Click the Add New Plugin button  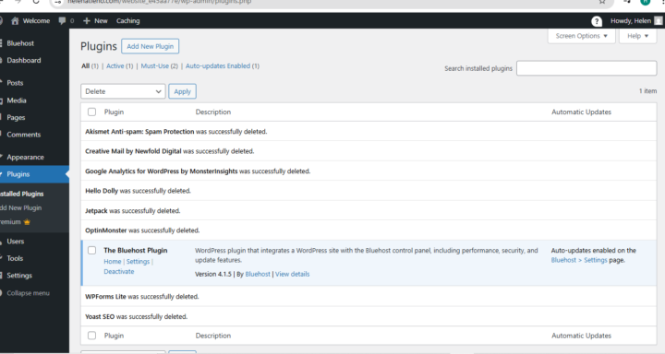tap(151, 46)
